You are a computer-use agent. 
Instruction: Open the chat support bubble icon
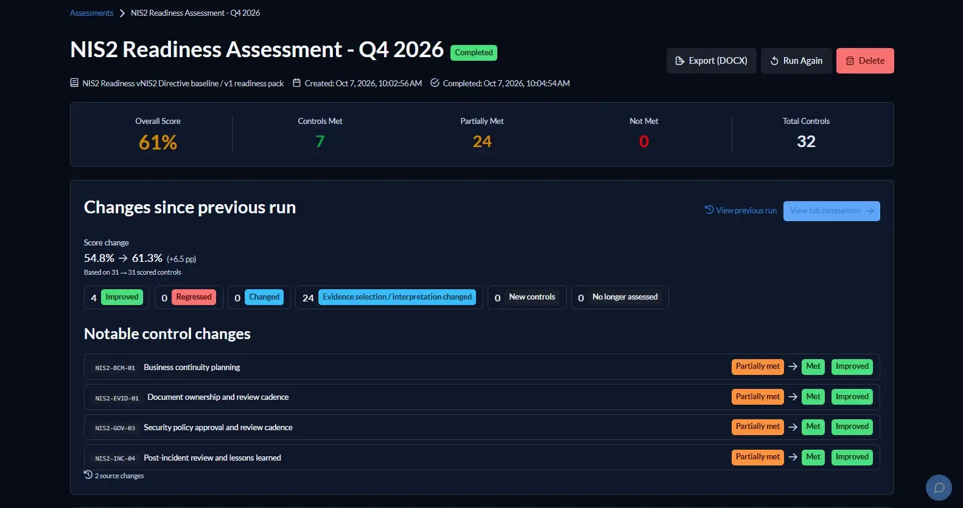click(939, 487)
